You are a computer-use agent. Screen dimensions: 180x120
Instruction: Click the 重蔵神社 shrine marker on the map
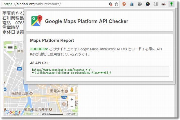66,91
